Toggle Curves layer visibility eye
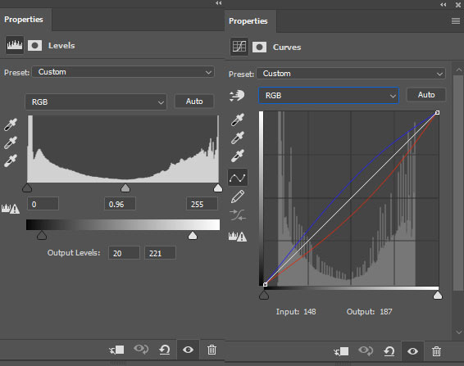Viewport: 464px width, 366px height. pos(412,351)
